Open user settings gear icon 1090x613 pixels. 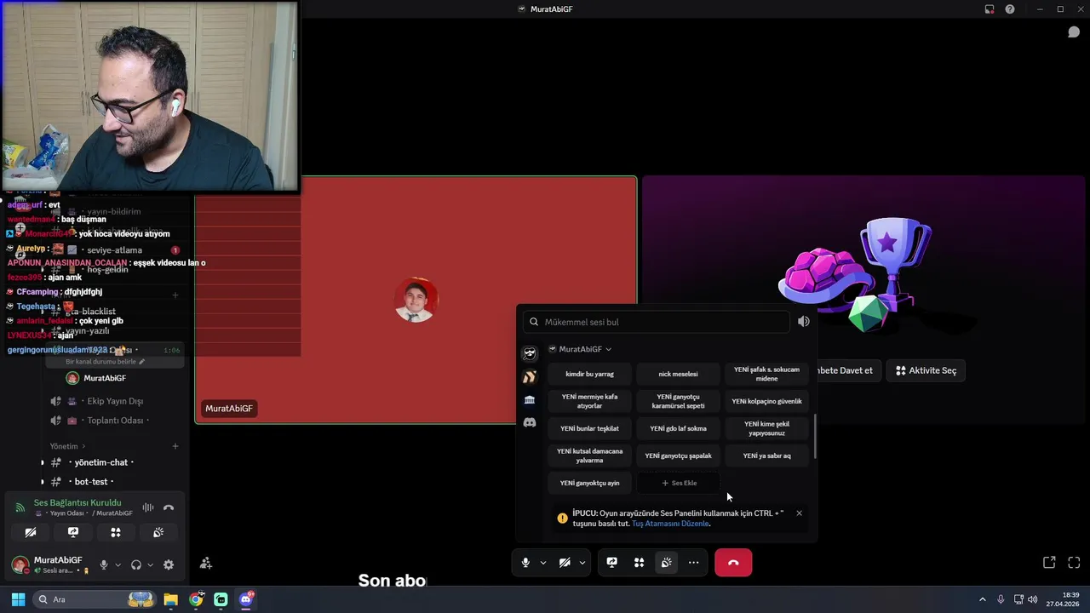click(x=169, y=564)
